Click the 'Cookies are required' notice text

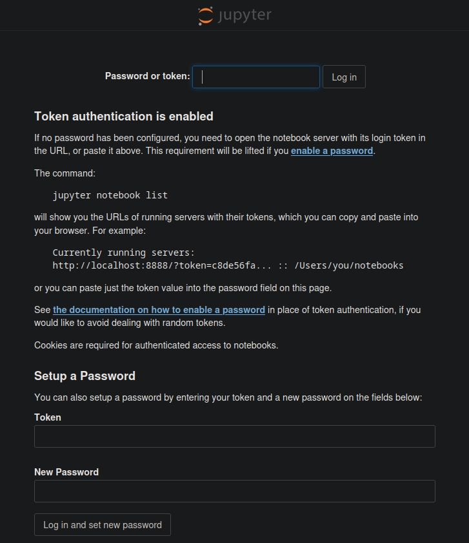click(x=156, y=345)
